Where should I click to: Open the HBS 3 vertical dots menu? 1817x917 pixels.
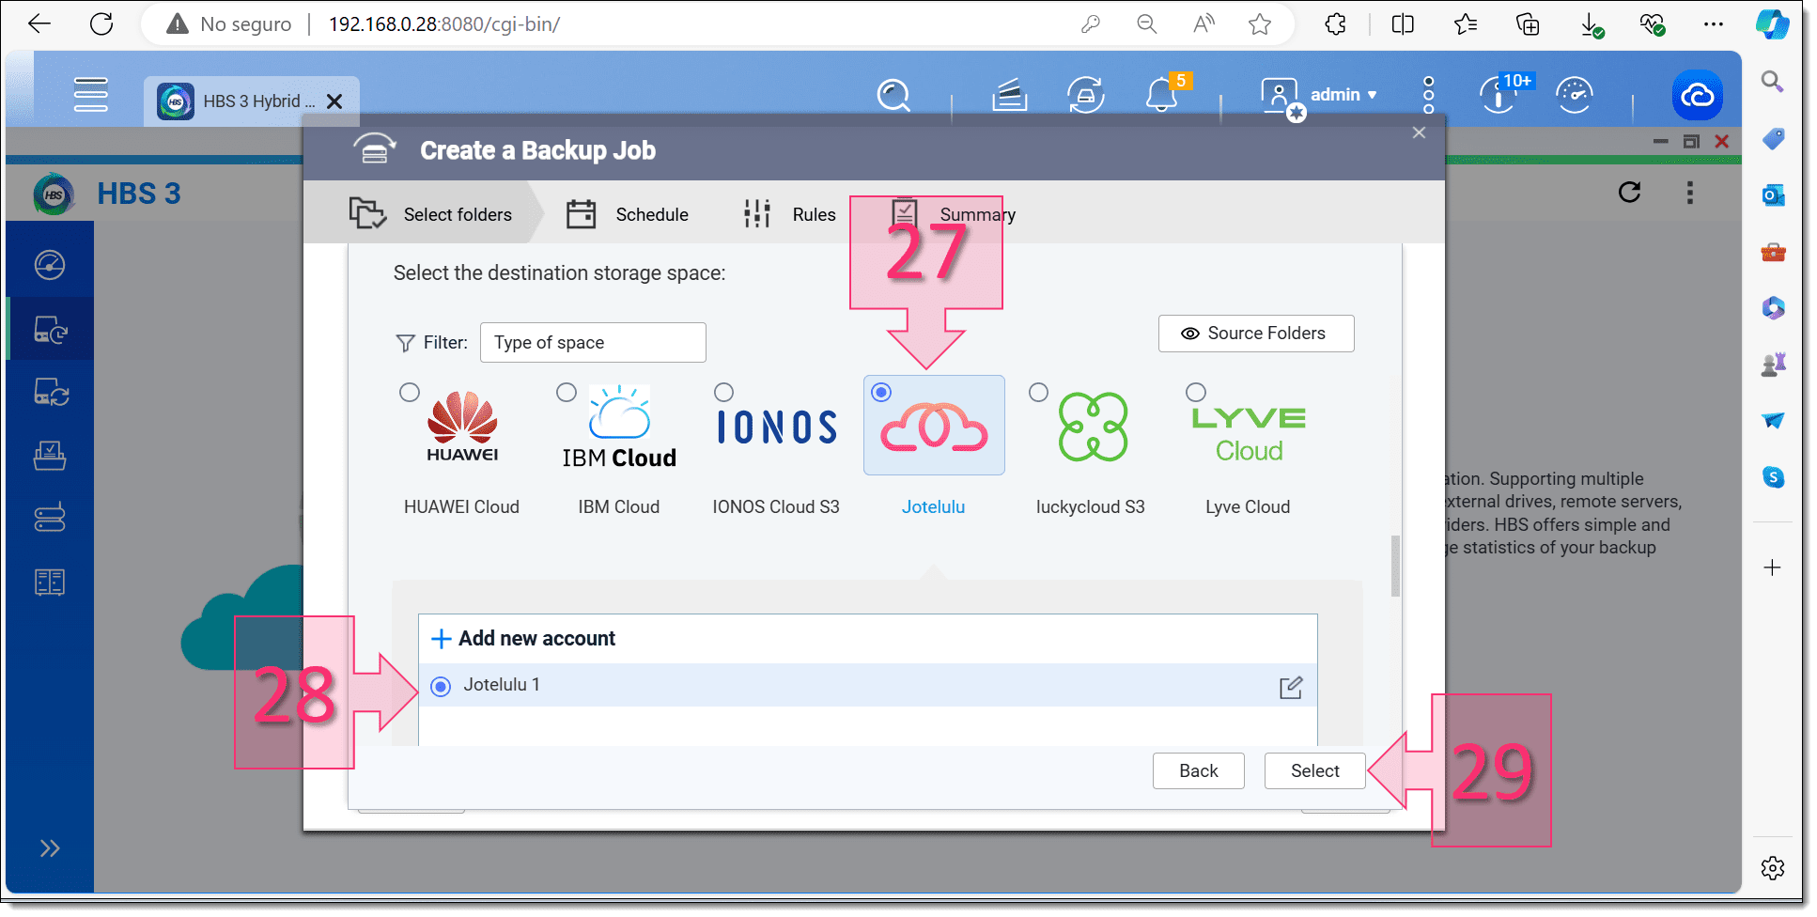point(1690,193)
